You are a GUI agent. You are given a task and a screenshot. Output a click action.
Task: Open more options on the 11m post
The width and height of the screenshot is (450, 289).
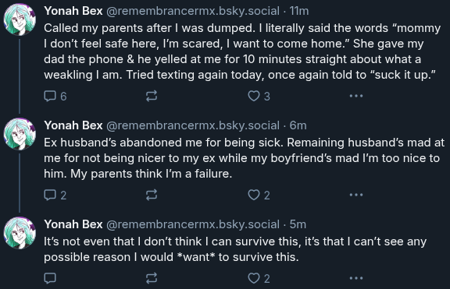coord(356,96)
